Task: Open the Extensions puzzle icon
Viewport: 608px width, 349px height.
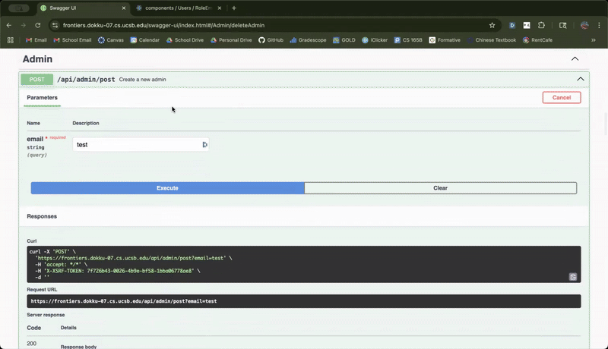Action: pyautogui.click(x=541, y=25)
